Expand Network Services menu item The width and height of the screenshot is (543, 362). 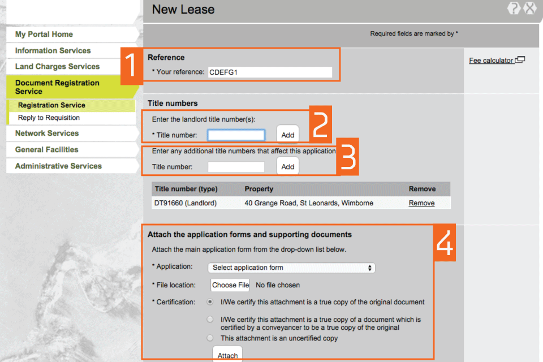coord(47,133)
